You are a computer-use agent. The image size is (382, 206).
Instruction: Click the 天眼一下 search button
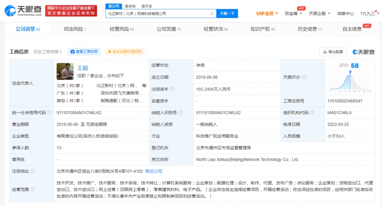pyautogui.click(x=227, y=14)
